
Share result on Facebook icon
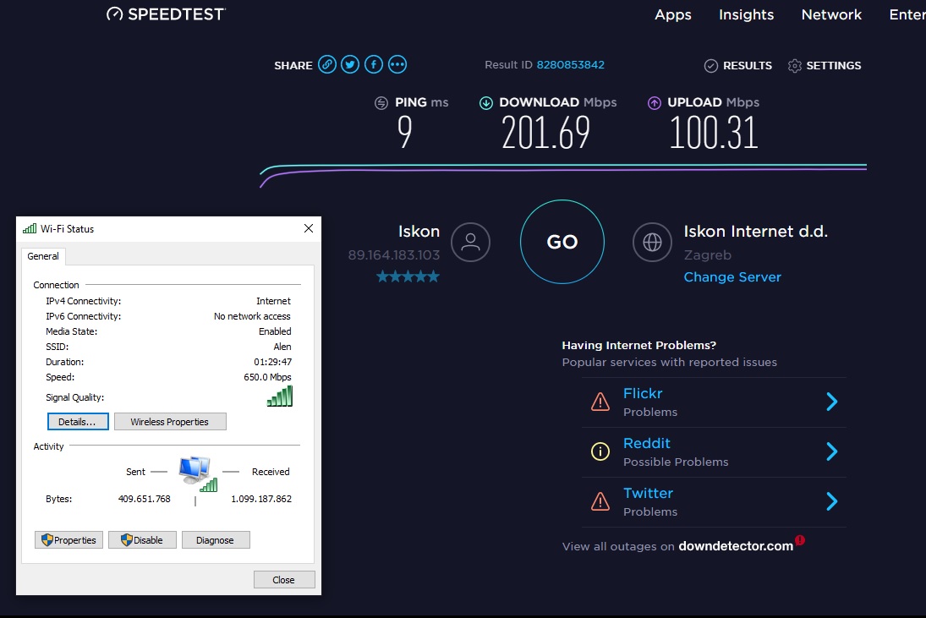click(374, 64)
